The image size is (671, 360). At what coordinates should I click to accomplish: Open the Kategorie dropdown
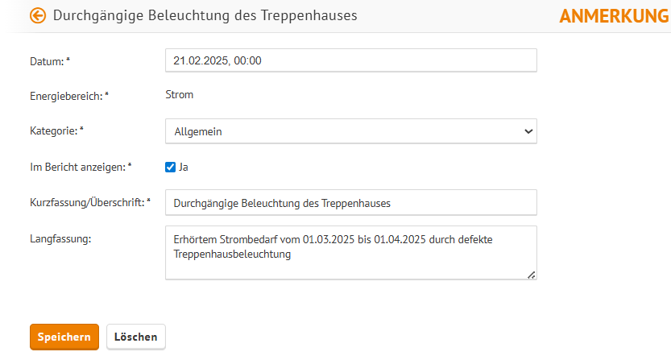pos(351,131)
